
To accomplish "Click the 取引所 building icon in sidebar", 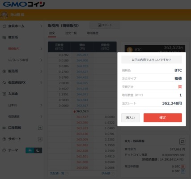I will [x=4, y=38].
